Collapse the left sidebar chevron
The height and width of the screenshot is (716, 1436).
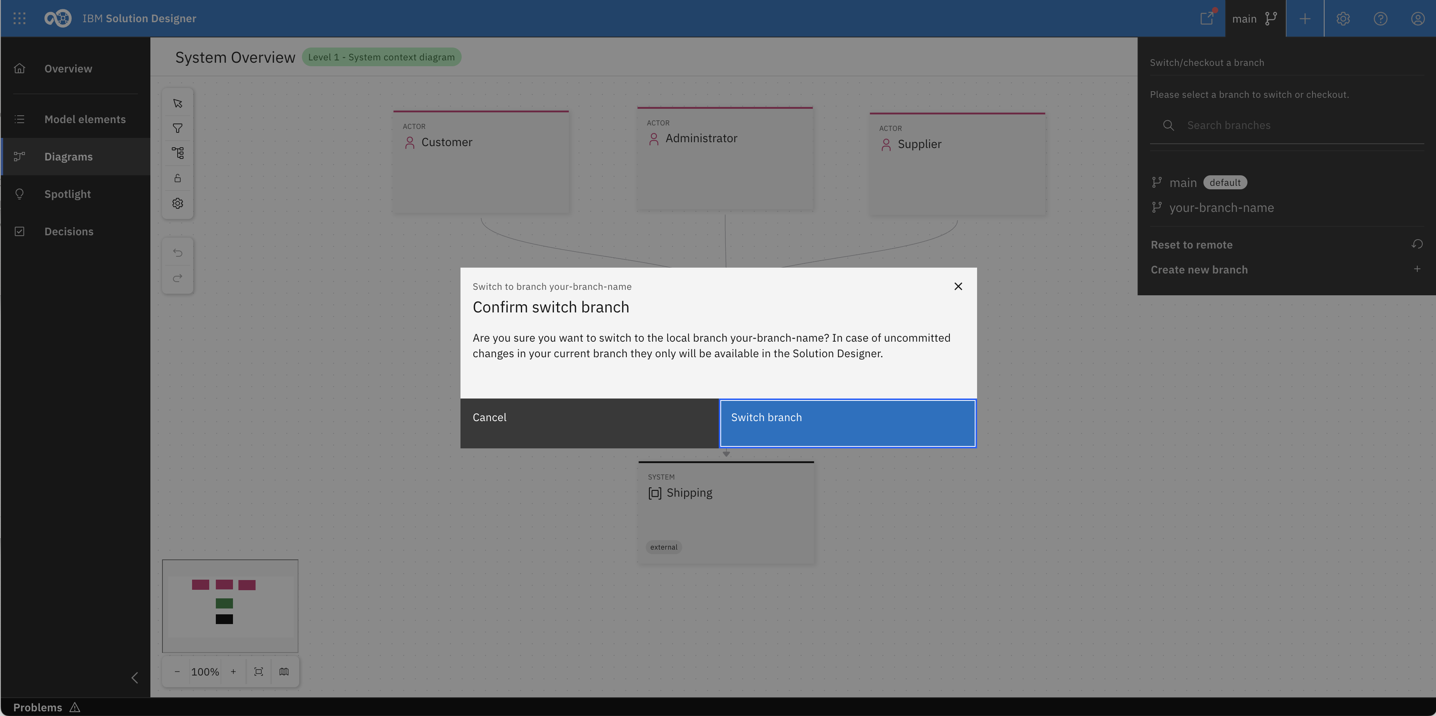pos(134,677)
